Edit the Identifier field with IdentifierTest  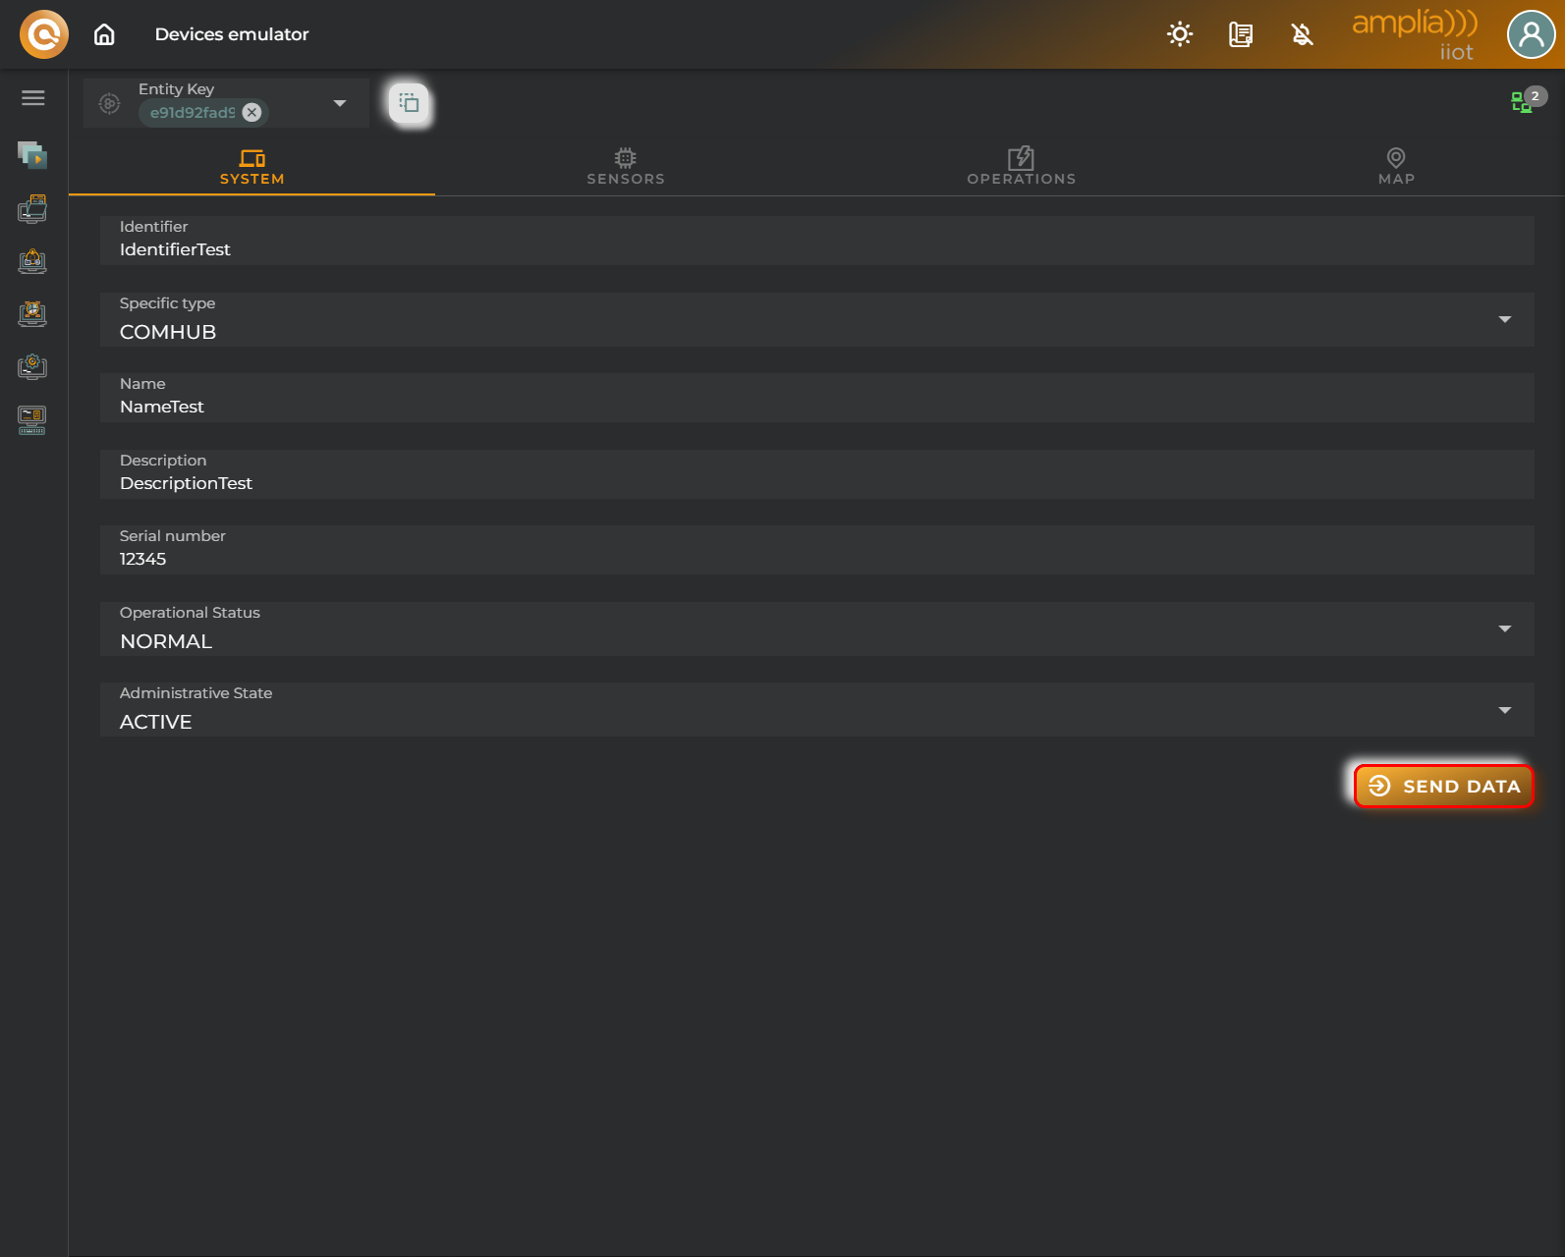coord(817,241)
